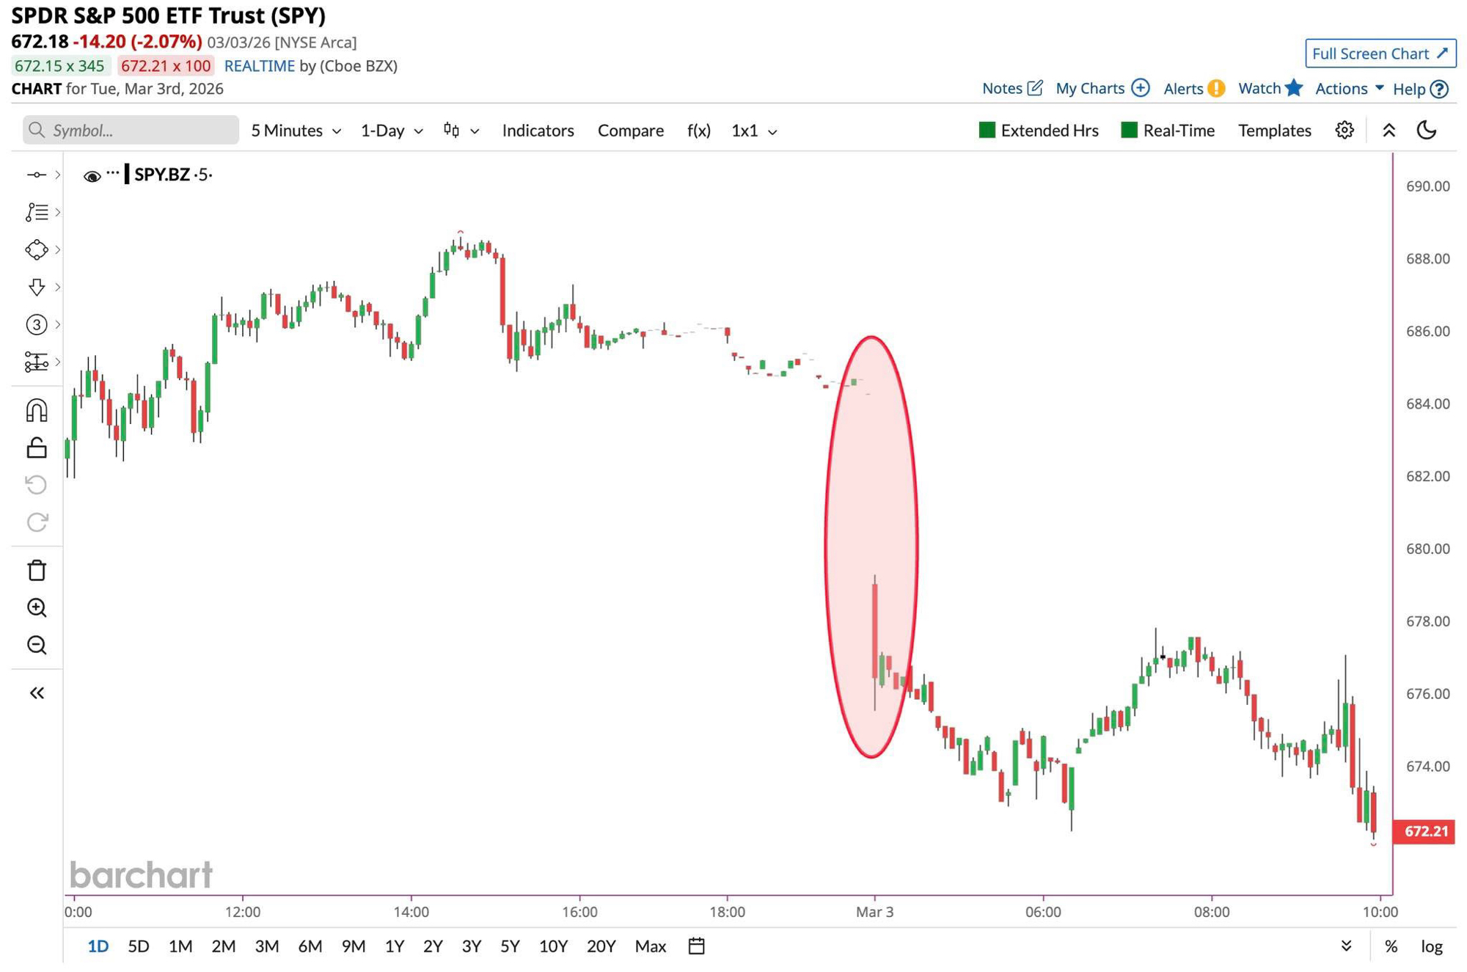Click the Indicators button
This screenshot has width=1467, height=972.
tap(538, 131)
